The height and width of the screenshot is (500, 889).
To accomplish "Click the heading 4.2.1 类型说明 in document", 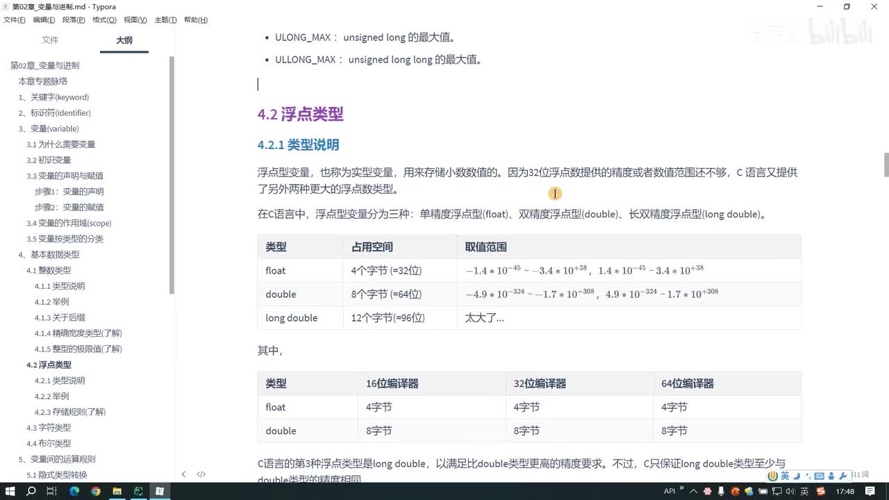I will pos(298,145).
